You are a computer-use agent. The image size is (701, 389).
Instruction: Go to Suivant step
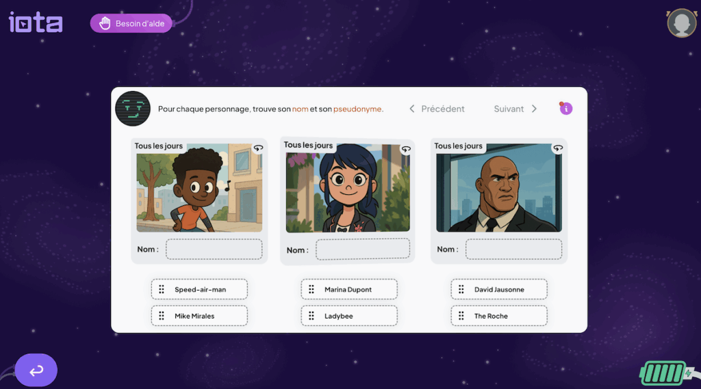click(515, 109)
